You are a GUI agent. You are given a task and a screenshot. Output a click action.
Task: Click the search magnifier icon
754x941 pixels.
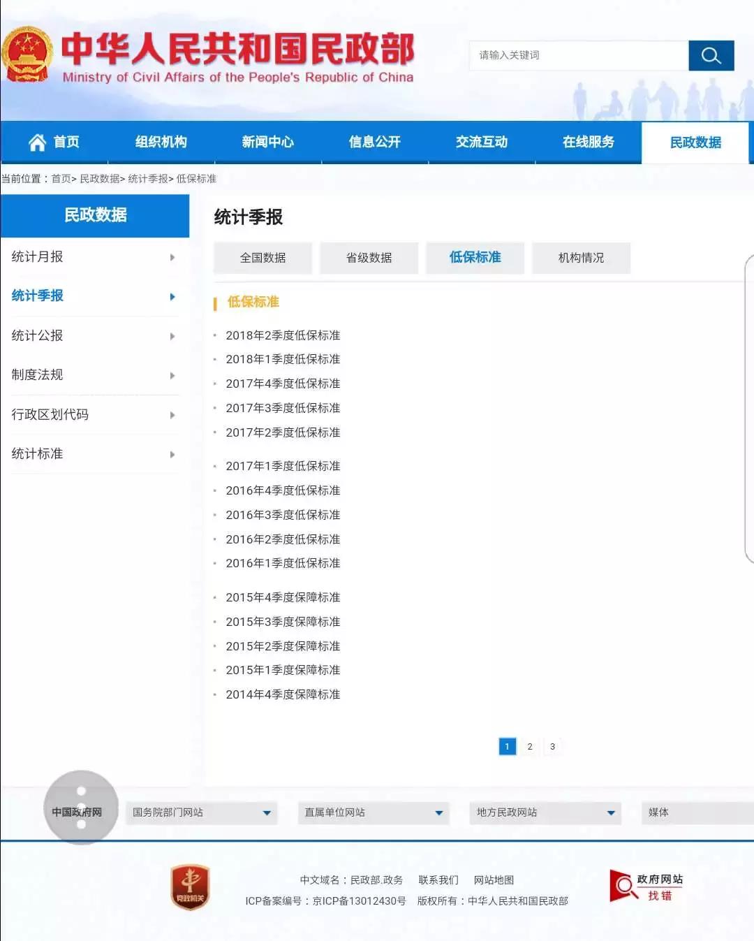[x=711, y=56]
